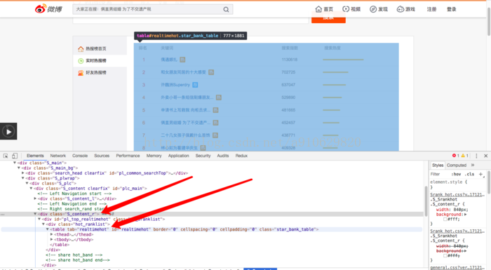Click the play button on left edge
The height and width of the screenshot is (270, 491).
(8, 132)
